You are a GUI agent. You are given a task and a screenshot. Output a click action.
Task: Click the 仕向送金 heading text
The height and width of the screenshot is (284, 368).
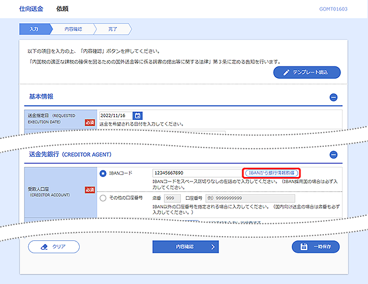pyautogui.click(x=31, y=9)
